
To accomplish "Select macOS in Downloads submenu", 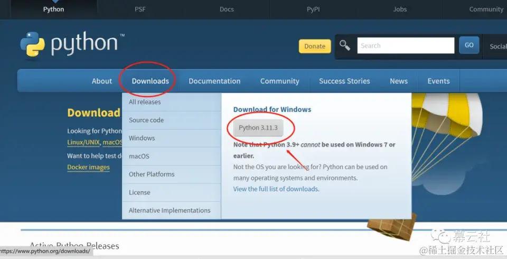I will pyautogui.click(x=171, y=156).
